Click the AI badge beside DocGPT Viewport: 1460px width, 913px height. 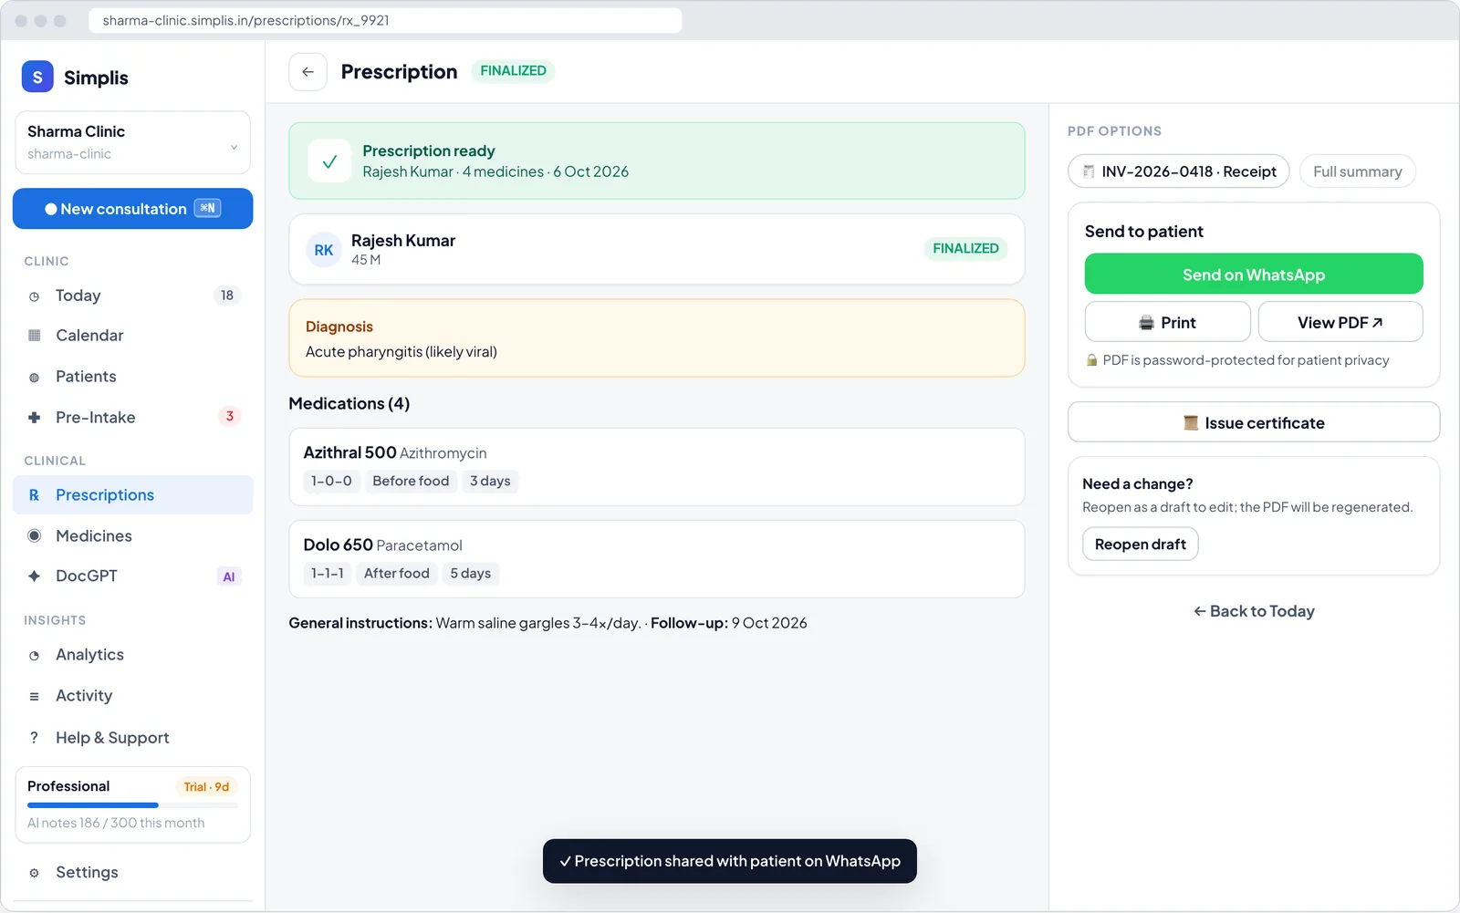[x=229, y=576]
